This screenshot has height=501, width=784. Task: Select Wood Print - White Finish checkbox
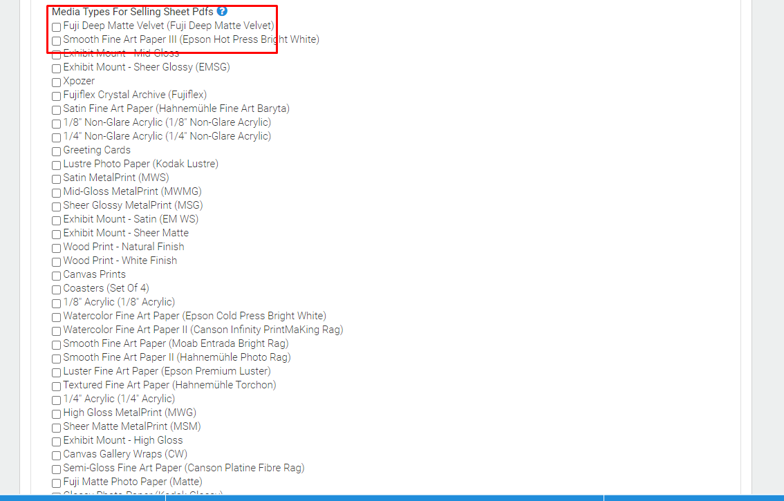(57, 262)
